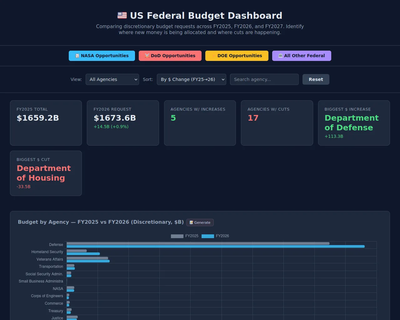This screenshot has width=400, height=320.
Task: Select the FY2026 Request card
Action: (x=123, y=123)
